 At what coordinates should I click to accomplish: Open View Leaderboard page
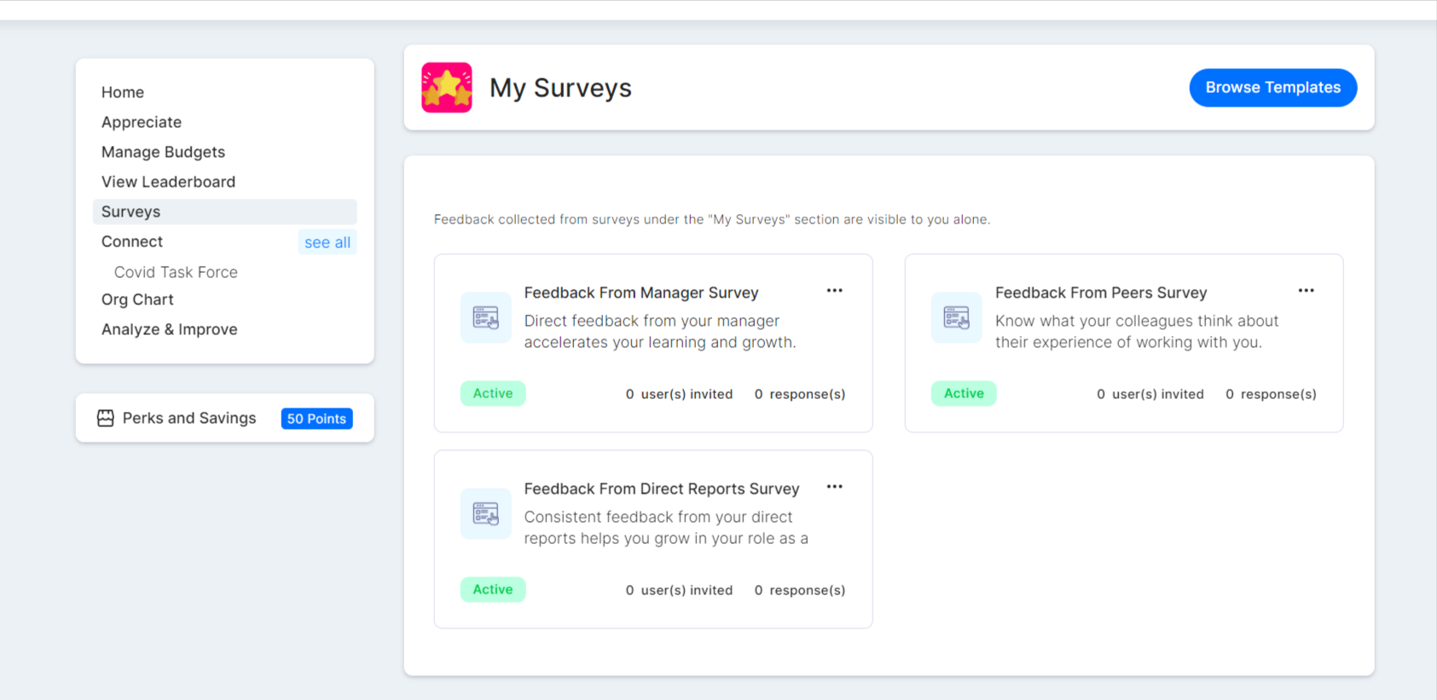click(x=169, y=182)
